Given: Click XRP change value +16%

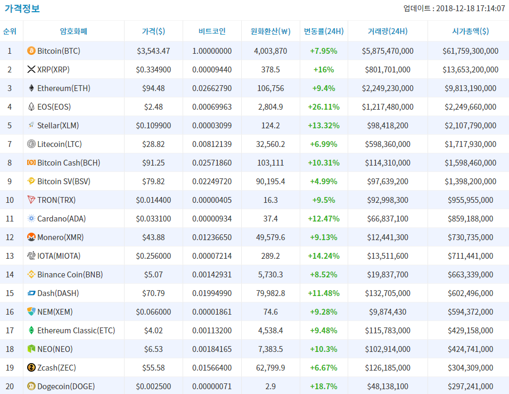Looking at the screenshot, I should [x=324, y=69].
